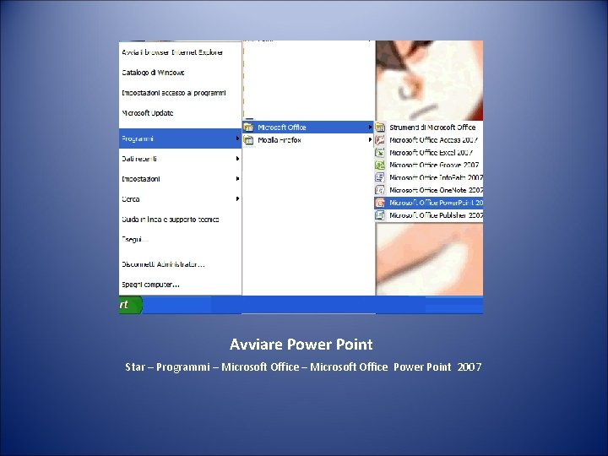Click the Access 2007 icon
Image resolution: width=608 pixels, height=456 pixels.
(x=380, y=140)
